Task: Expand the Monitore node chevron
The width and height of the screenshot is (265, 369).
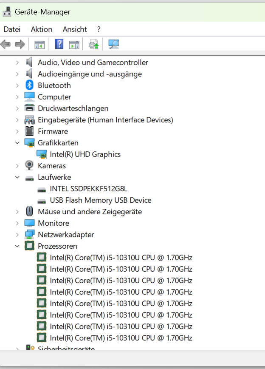Action: [17, 223]
